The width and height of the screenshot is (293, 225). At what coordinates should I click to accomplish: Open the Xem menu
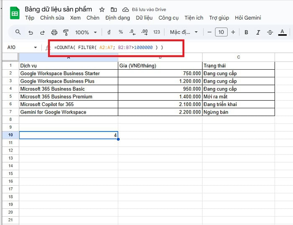click(75, 18)
